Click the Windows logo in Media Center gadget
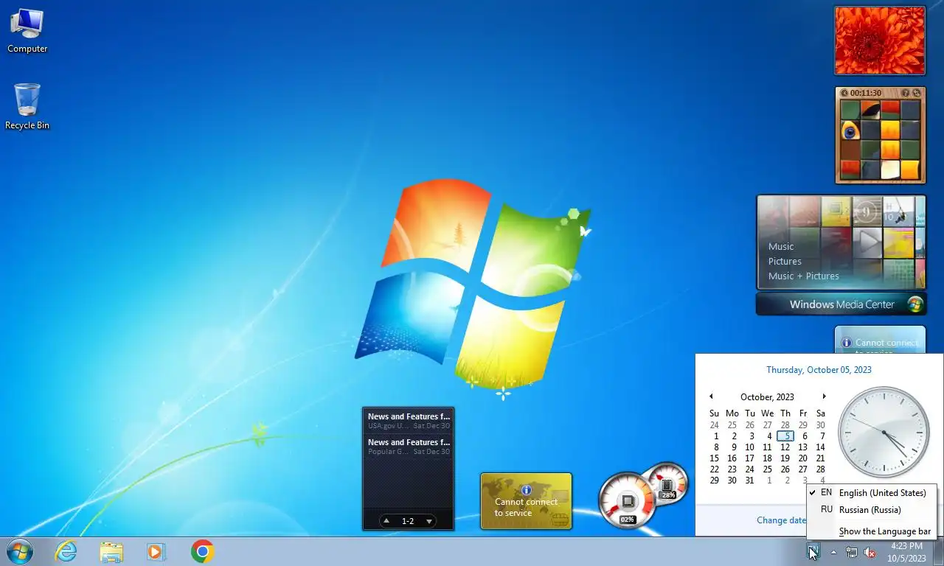The width and height of the screenshot is (944, 566). point(915,304)
